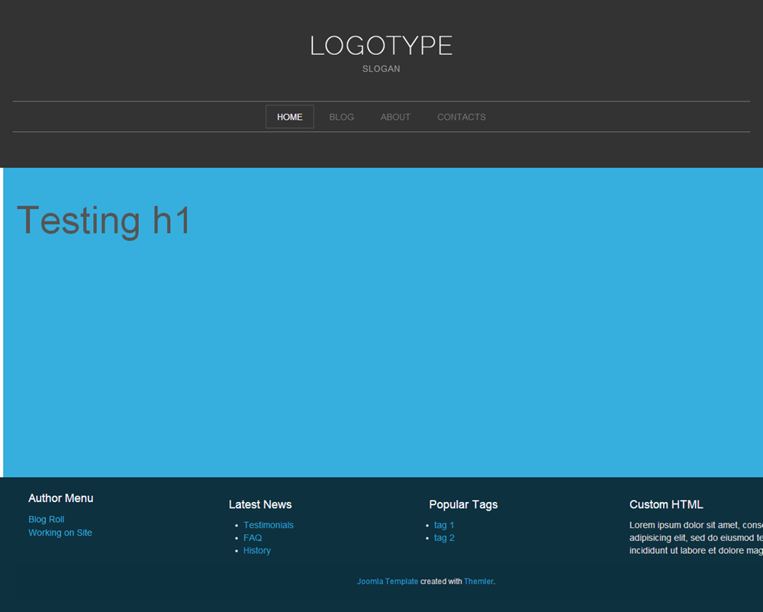Viewport: 763px width, 612px height.
Task: Click the Author Menu heading
Action: [x=61, y=498]
